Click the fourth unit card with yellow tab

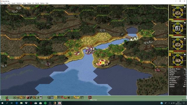pos(178,60)
